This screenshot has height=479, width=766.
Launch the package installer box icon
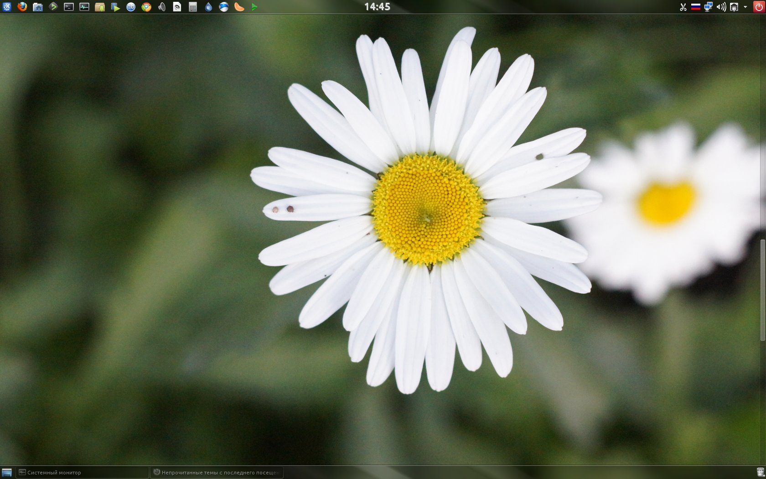[100, 7]
